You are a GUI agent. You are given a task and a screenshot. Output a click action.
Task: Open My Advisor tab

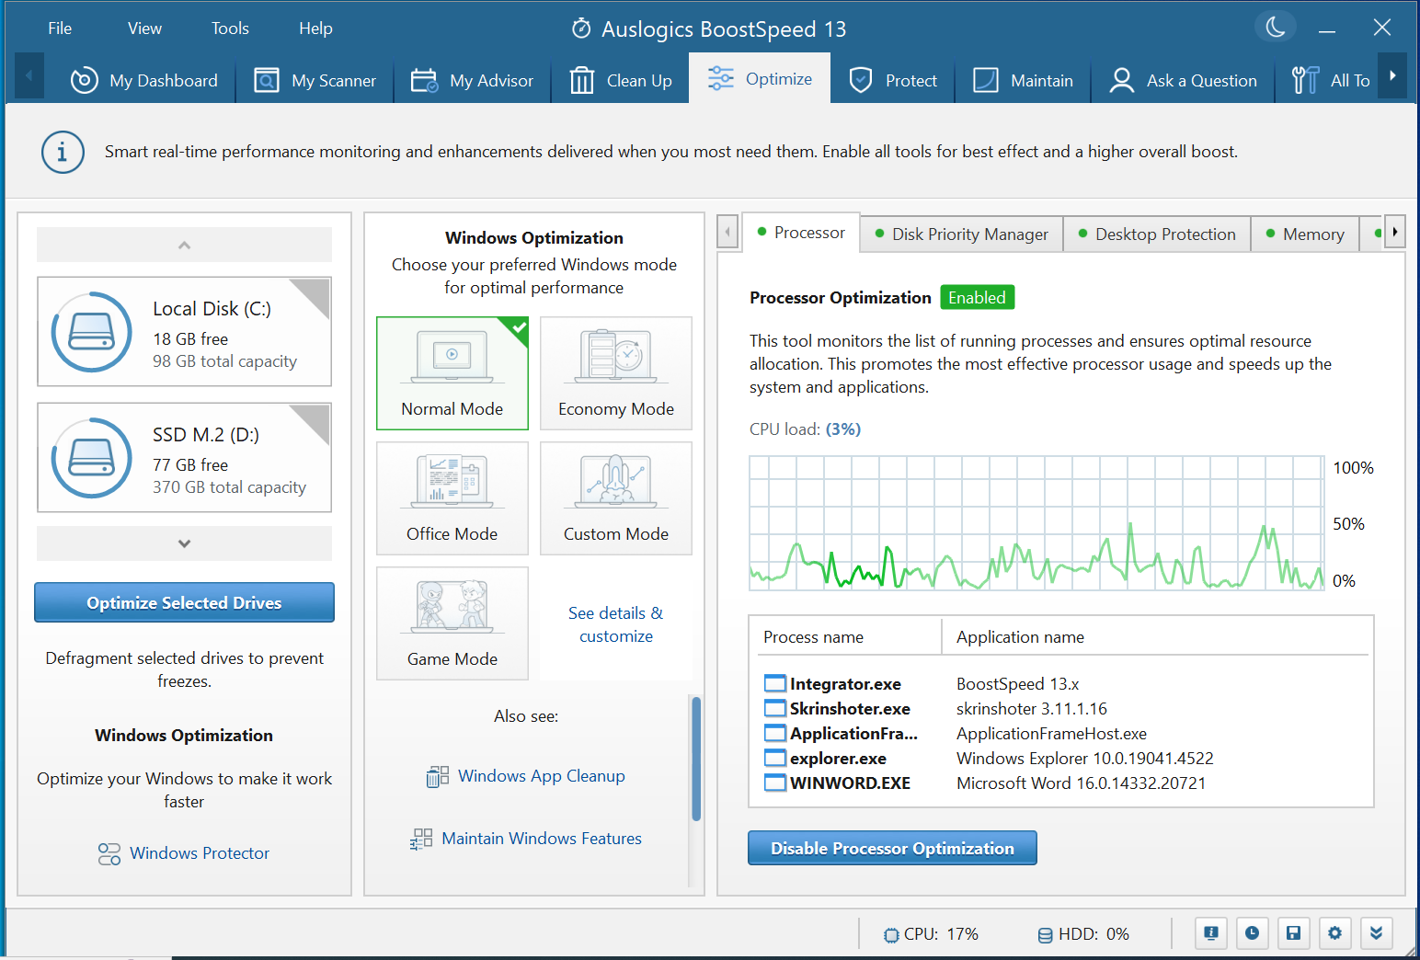[x=472, y=81]
